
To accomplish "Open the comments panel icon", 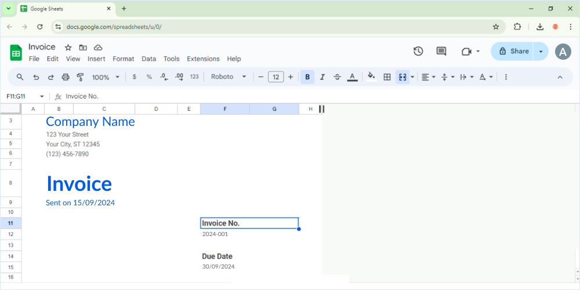I will [x=441, y=52].
